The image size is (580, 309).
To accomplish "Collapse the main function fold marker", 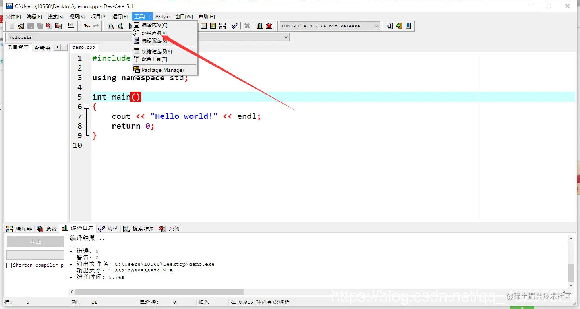I will (86, 106).
